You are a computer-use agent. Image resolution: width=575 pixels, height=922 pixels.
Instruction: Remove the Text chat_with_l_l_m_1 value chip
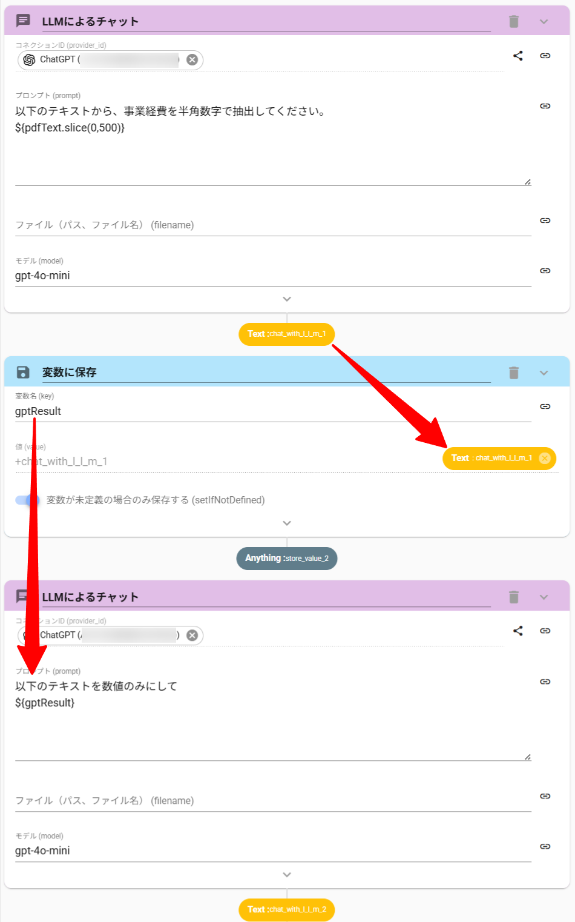coord(545,458)
